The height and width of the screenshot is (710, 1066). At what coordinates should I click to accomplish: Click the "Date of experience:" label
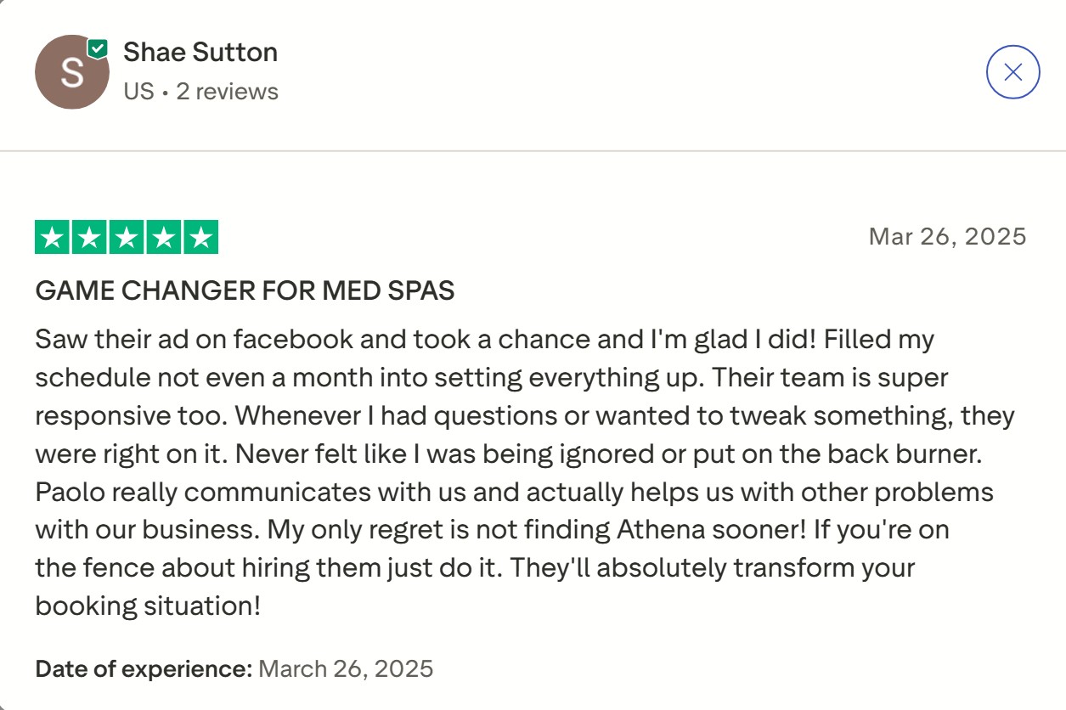(144, 668)
